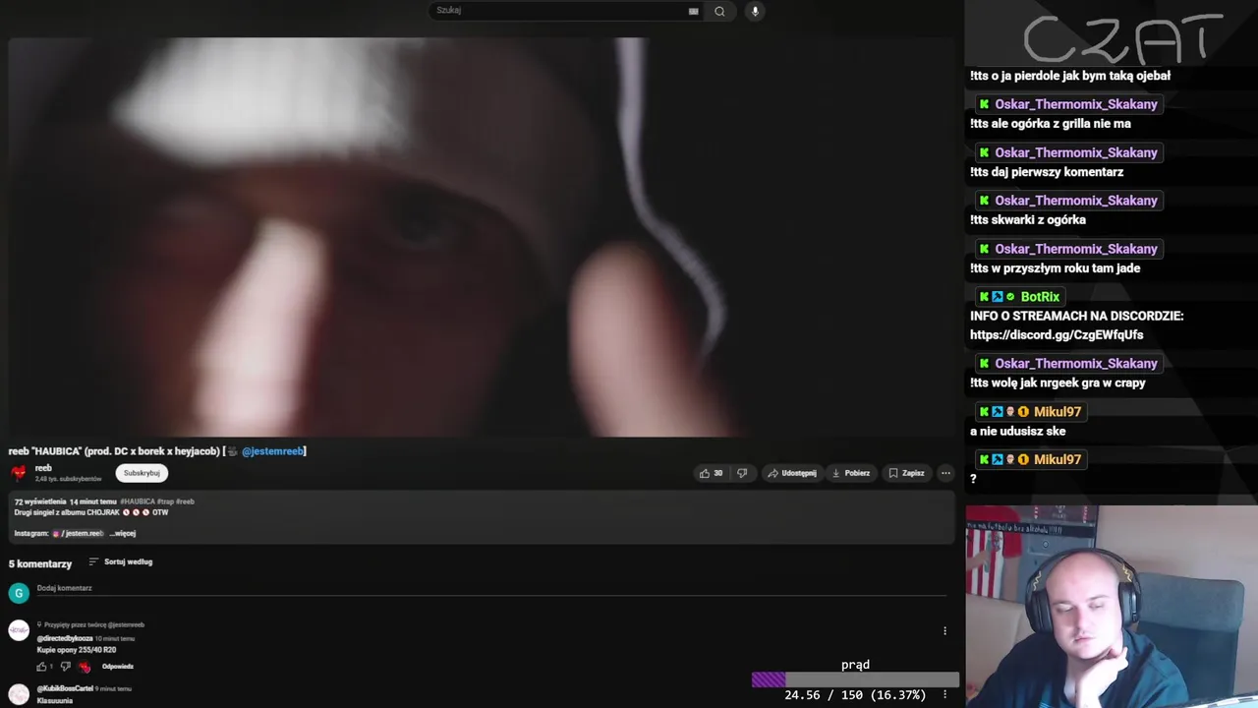The image size is (1258, 708).
Task: Click the video player frame
Action: 482,237
